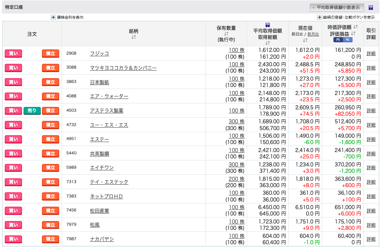Switch profit display to 円

pos(338,40)
